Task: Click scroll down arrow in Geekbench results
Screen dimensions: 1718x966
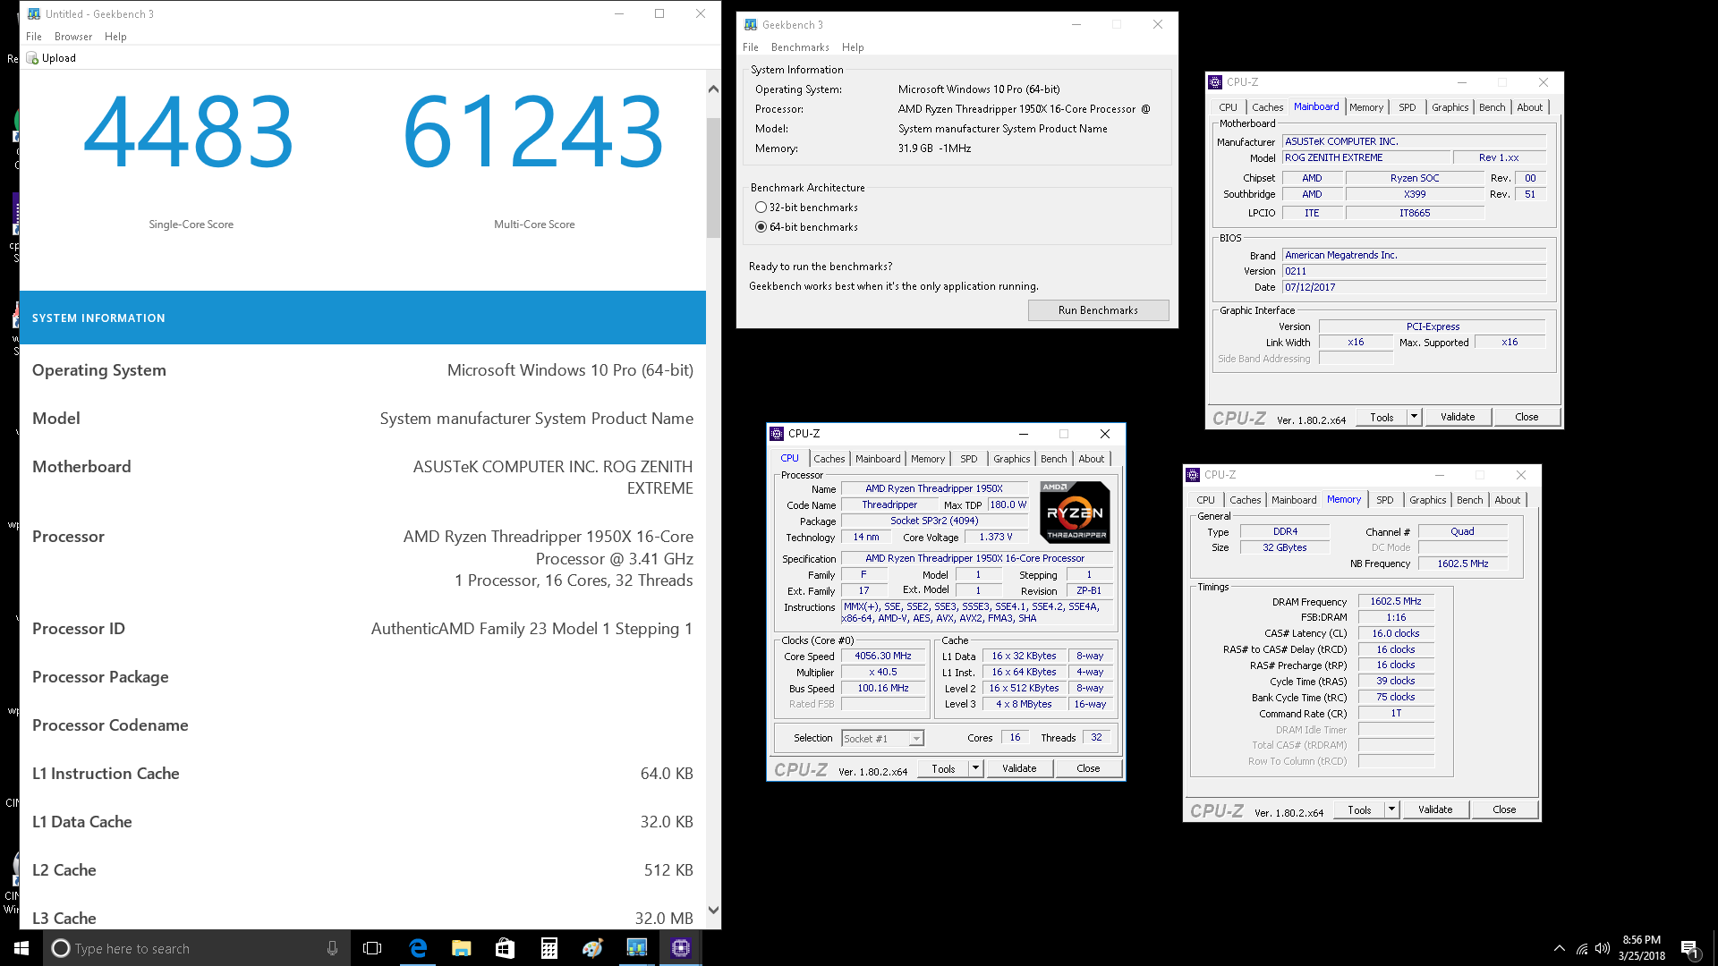Action: point(713,911)
